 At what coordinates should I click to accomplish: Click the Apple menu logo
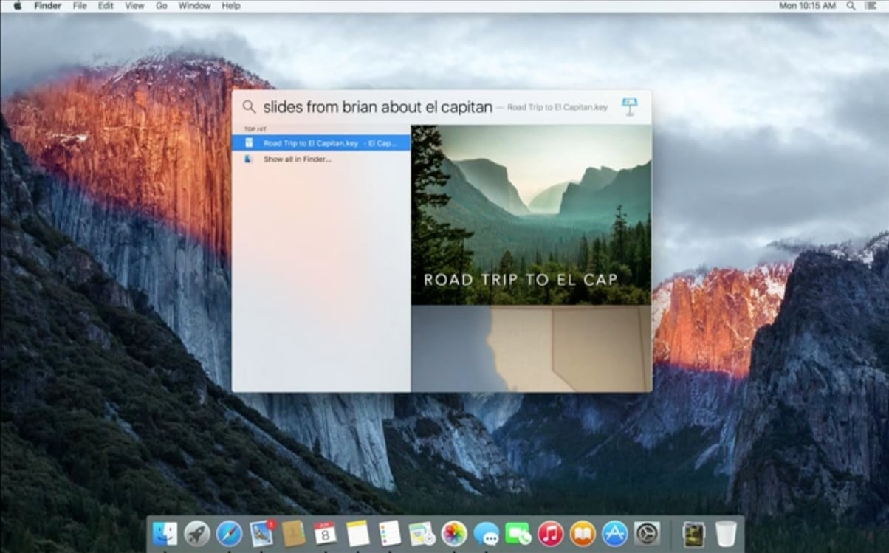point(18,5)
